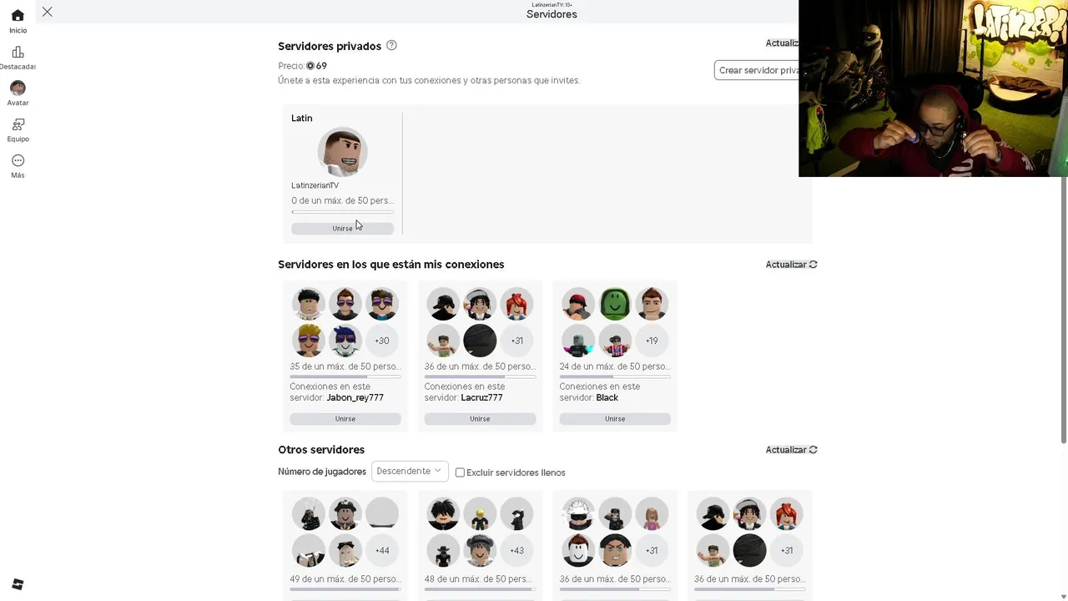Open the Inicio home icon
This screenshot has width=1068, height=601.
click(x=18, y=16)
